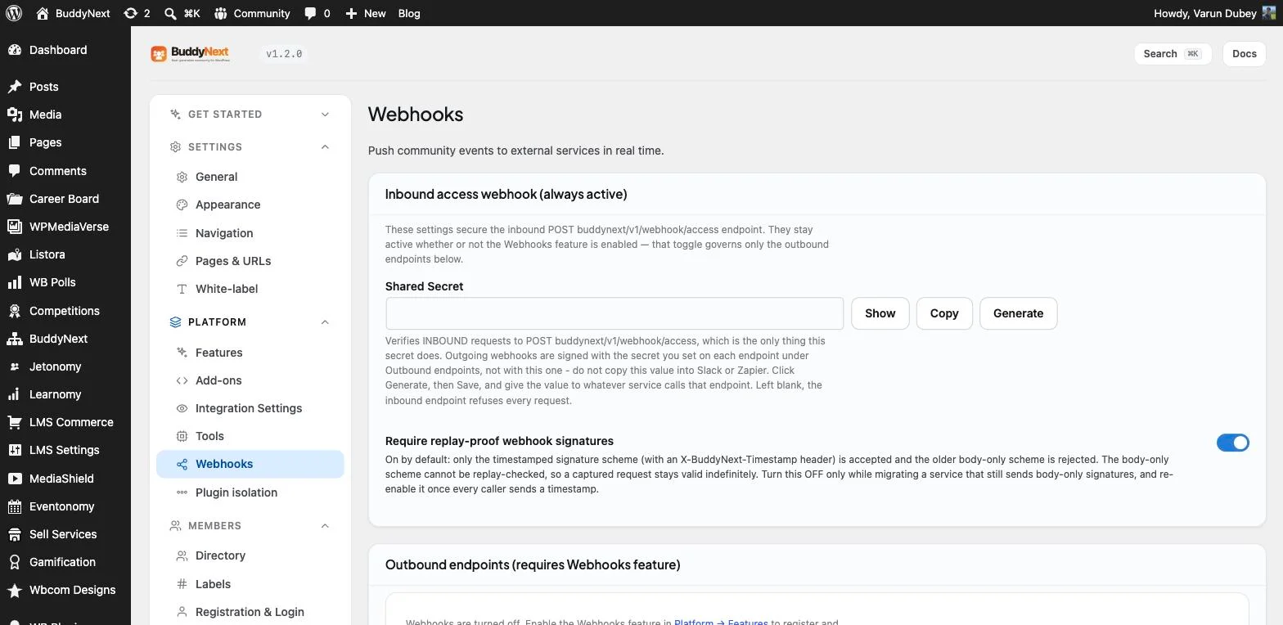The height and width of the screenshot is (625, 1283).
Task: Open Labels under Members
Action: pos(250,584)
